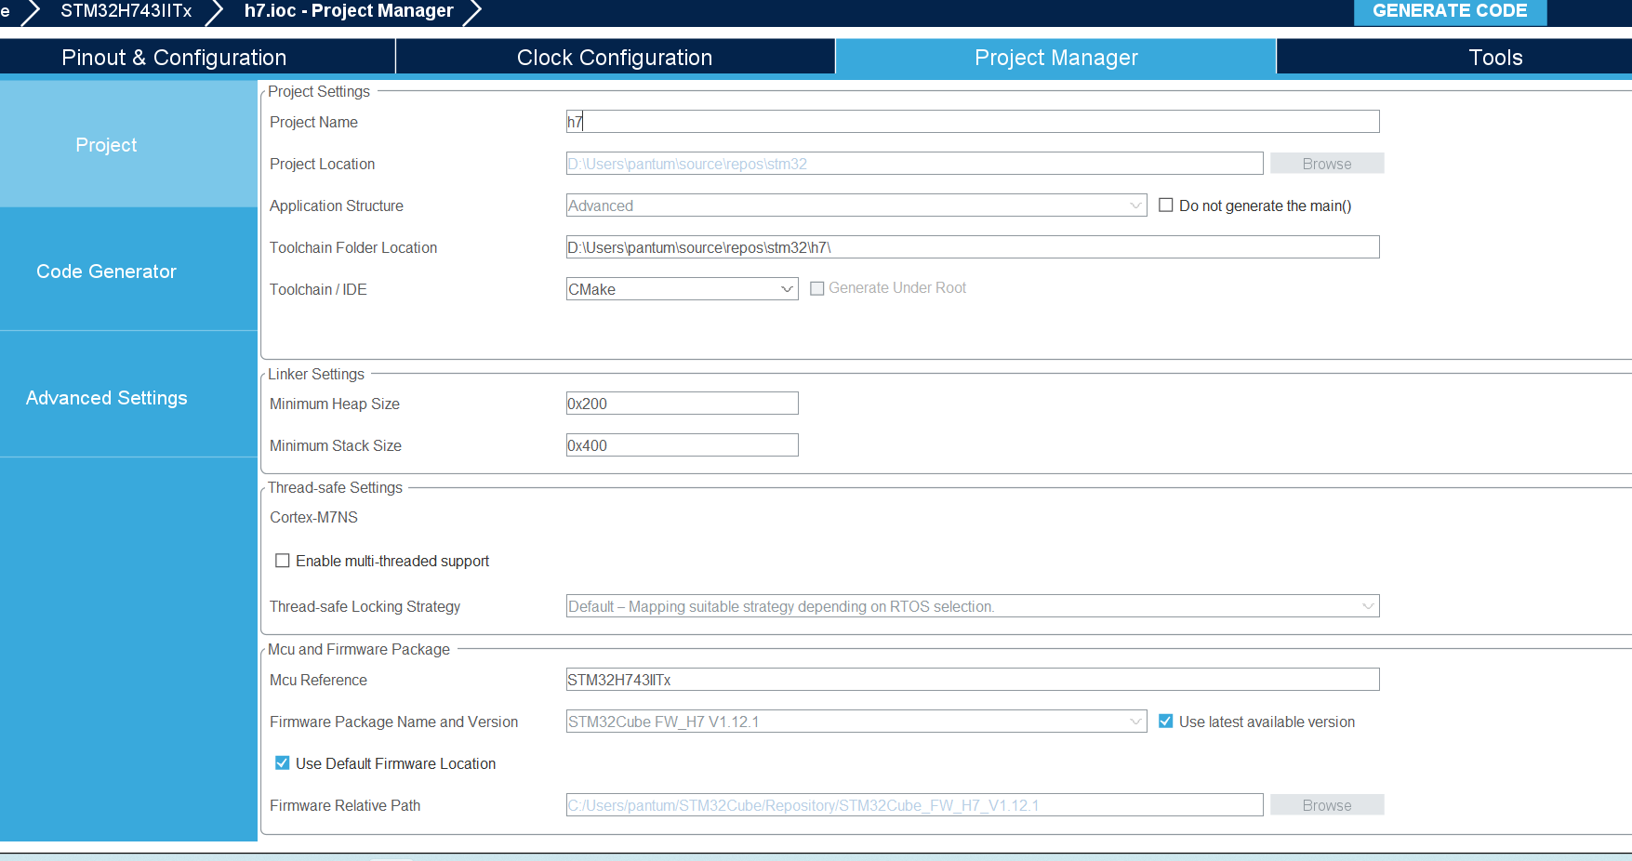Image resolution: width=1632 pixels, height=861 pixels.
Task: Click the Minimum Stack Size field
Action: [682, 445]
